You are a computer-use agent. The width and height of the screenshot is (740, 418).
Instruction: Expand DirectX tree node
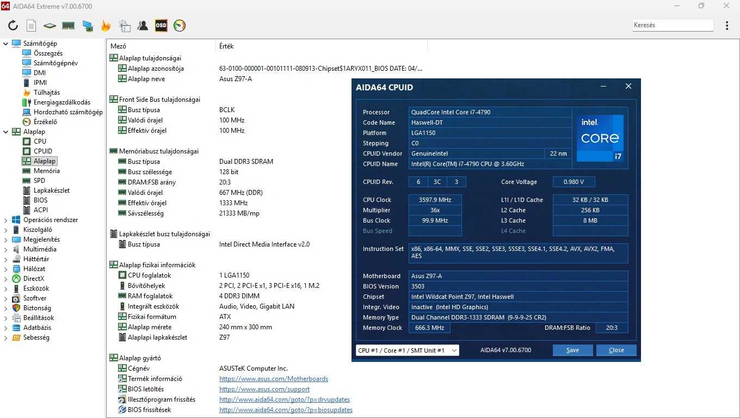pyautogui.click(x=5, y=279)
